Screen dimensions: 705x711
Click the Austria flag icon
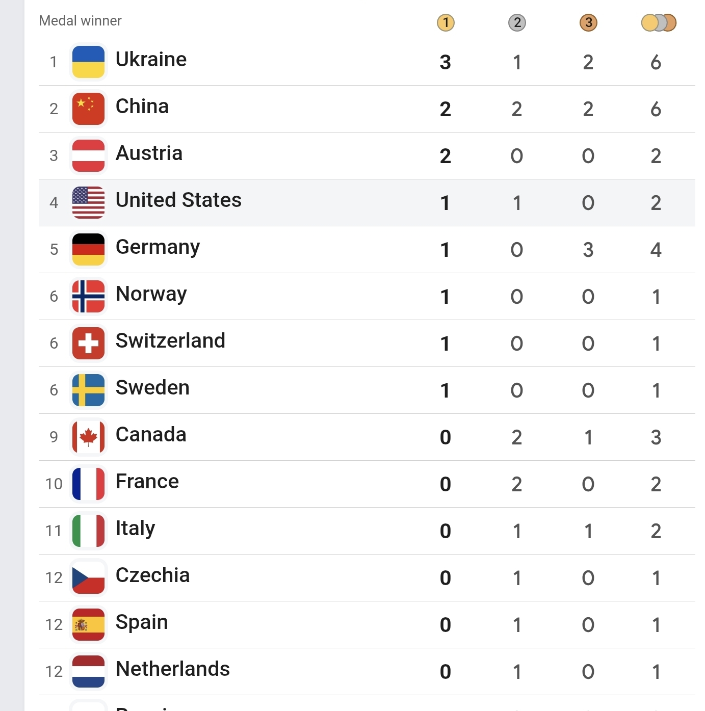(x=89, y=155)
